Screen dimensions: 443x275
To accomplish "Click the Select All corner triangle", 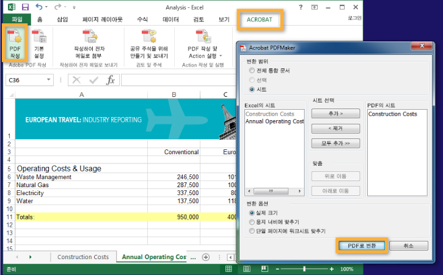I will point(11,95).
